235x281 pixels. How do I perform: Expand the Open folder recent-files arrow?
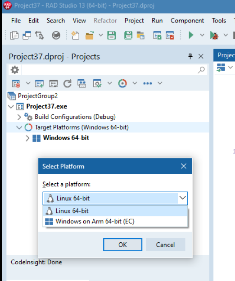(x=101, y=35)
